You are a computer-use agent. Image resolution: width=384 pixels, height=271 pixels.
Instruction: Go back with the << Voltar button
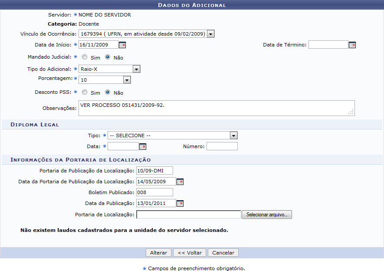point(190,253)
